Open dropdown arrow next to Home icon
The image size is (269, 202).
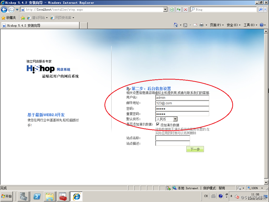[x=181, y=25]
